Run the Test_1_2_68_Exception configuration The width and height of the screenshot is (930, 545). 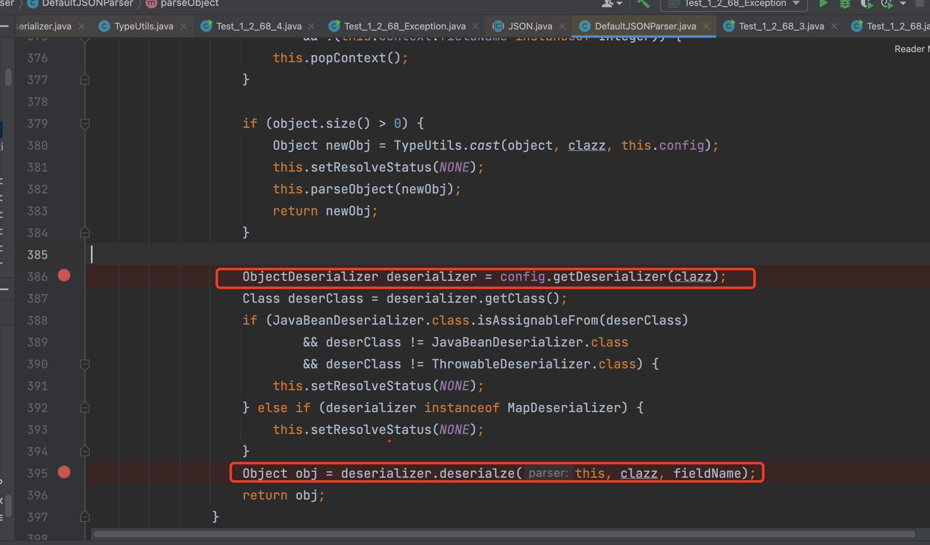coord(824,4)
